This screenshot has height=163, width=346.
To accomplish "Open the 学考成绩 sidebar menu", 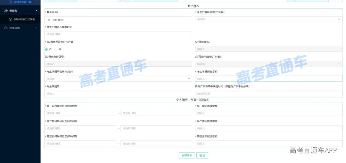I will click(20, 28).
